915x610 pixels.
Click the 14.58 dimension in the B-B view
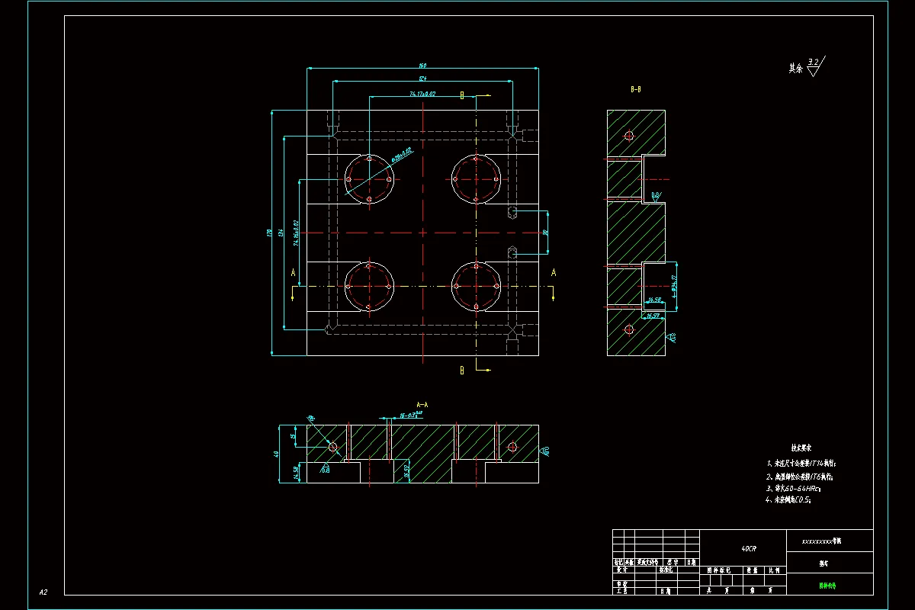pos(653,300)
